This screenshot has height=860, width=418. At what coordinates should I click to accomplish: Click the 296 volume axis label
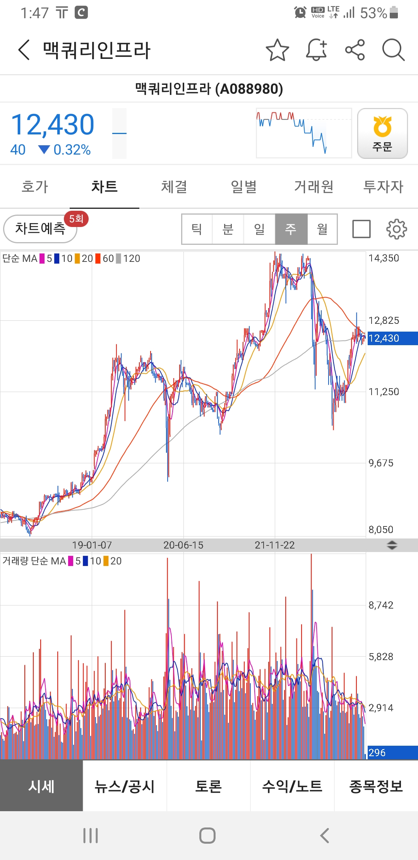point(392,752)
